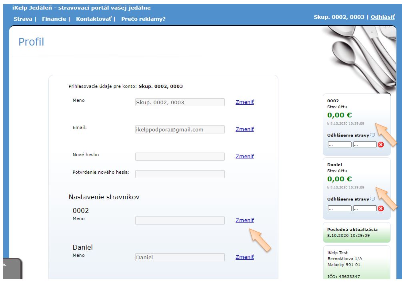
Task: Log out via the Odhlásiť link
Action: (x=383, y=17)
